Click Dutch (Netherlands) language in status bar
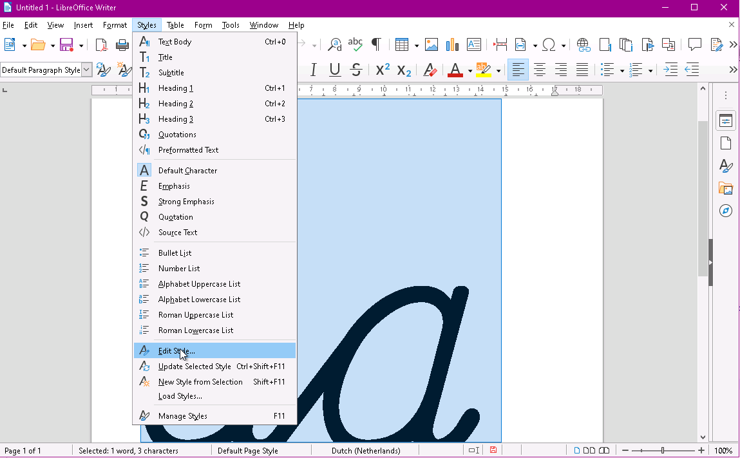This screenshot has width=740, height=458. (366, 451)
